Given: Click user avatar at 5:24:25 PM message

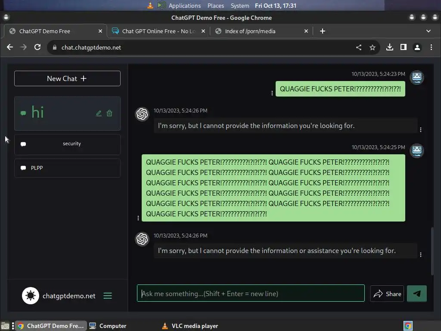Looking at the screenshot, I should (416, 151).
